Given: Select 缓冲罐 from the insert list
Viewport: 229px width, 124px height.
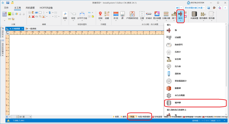Looking at the screenshot, I should (178, 103).
